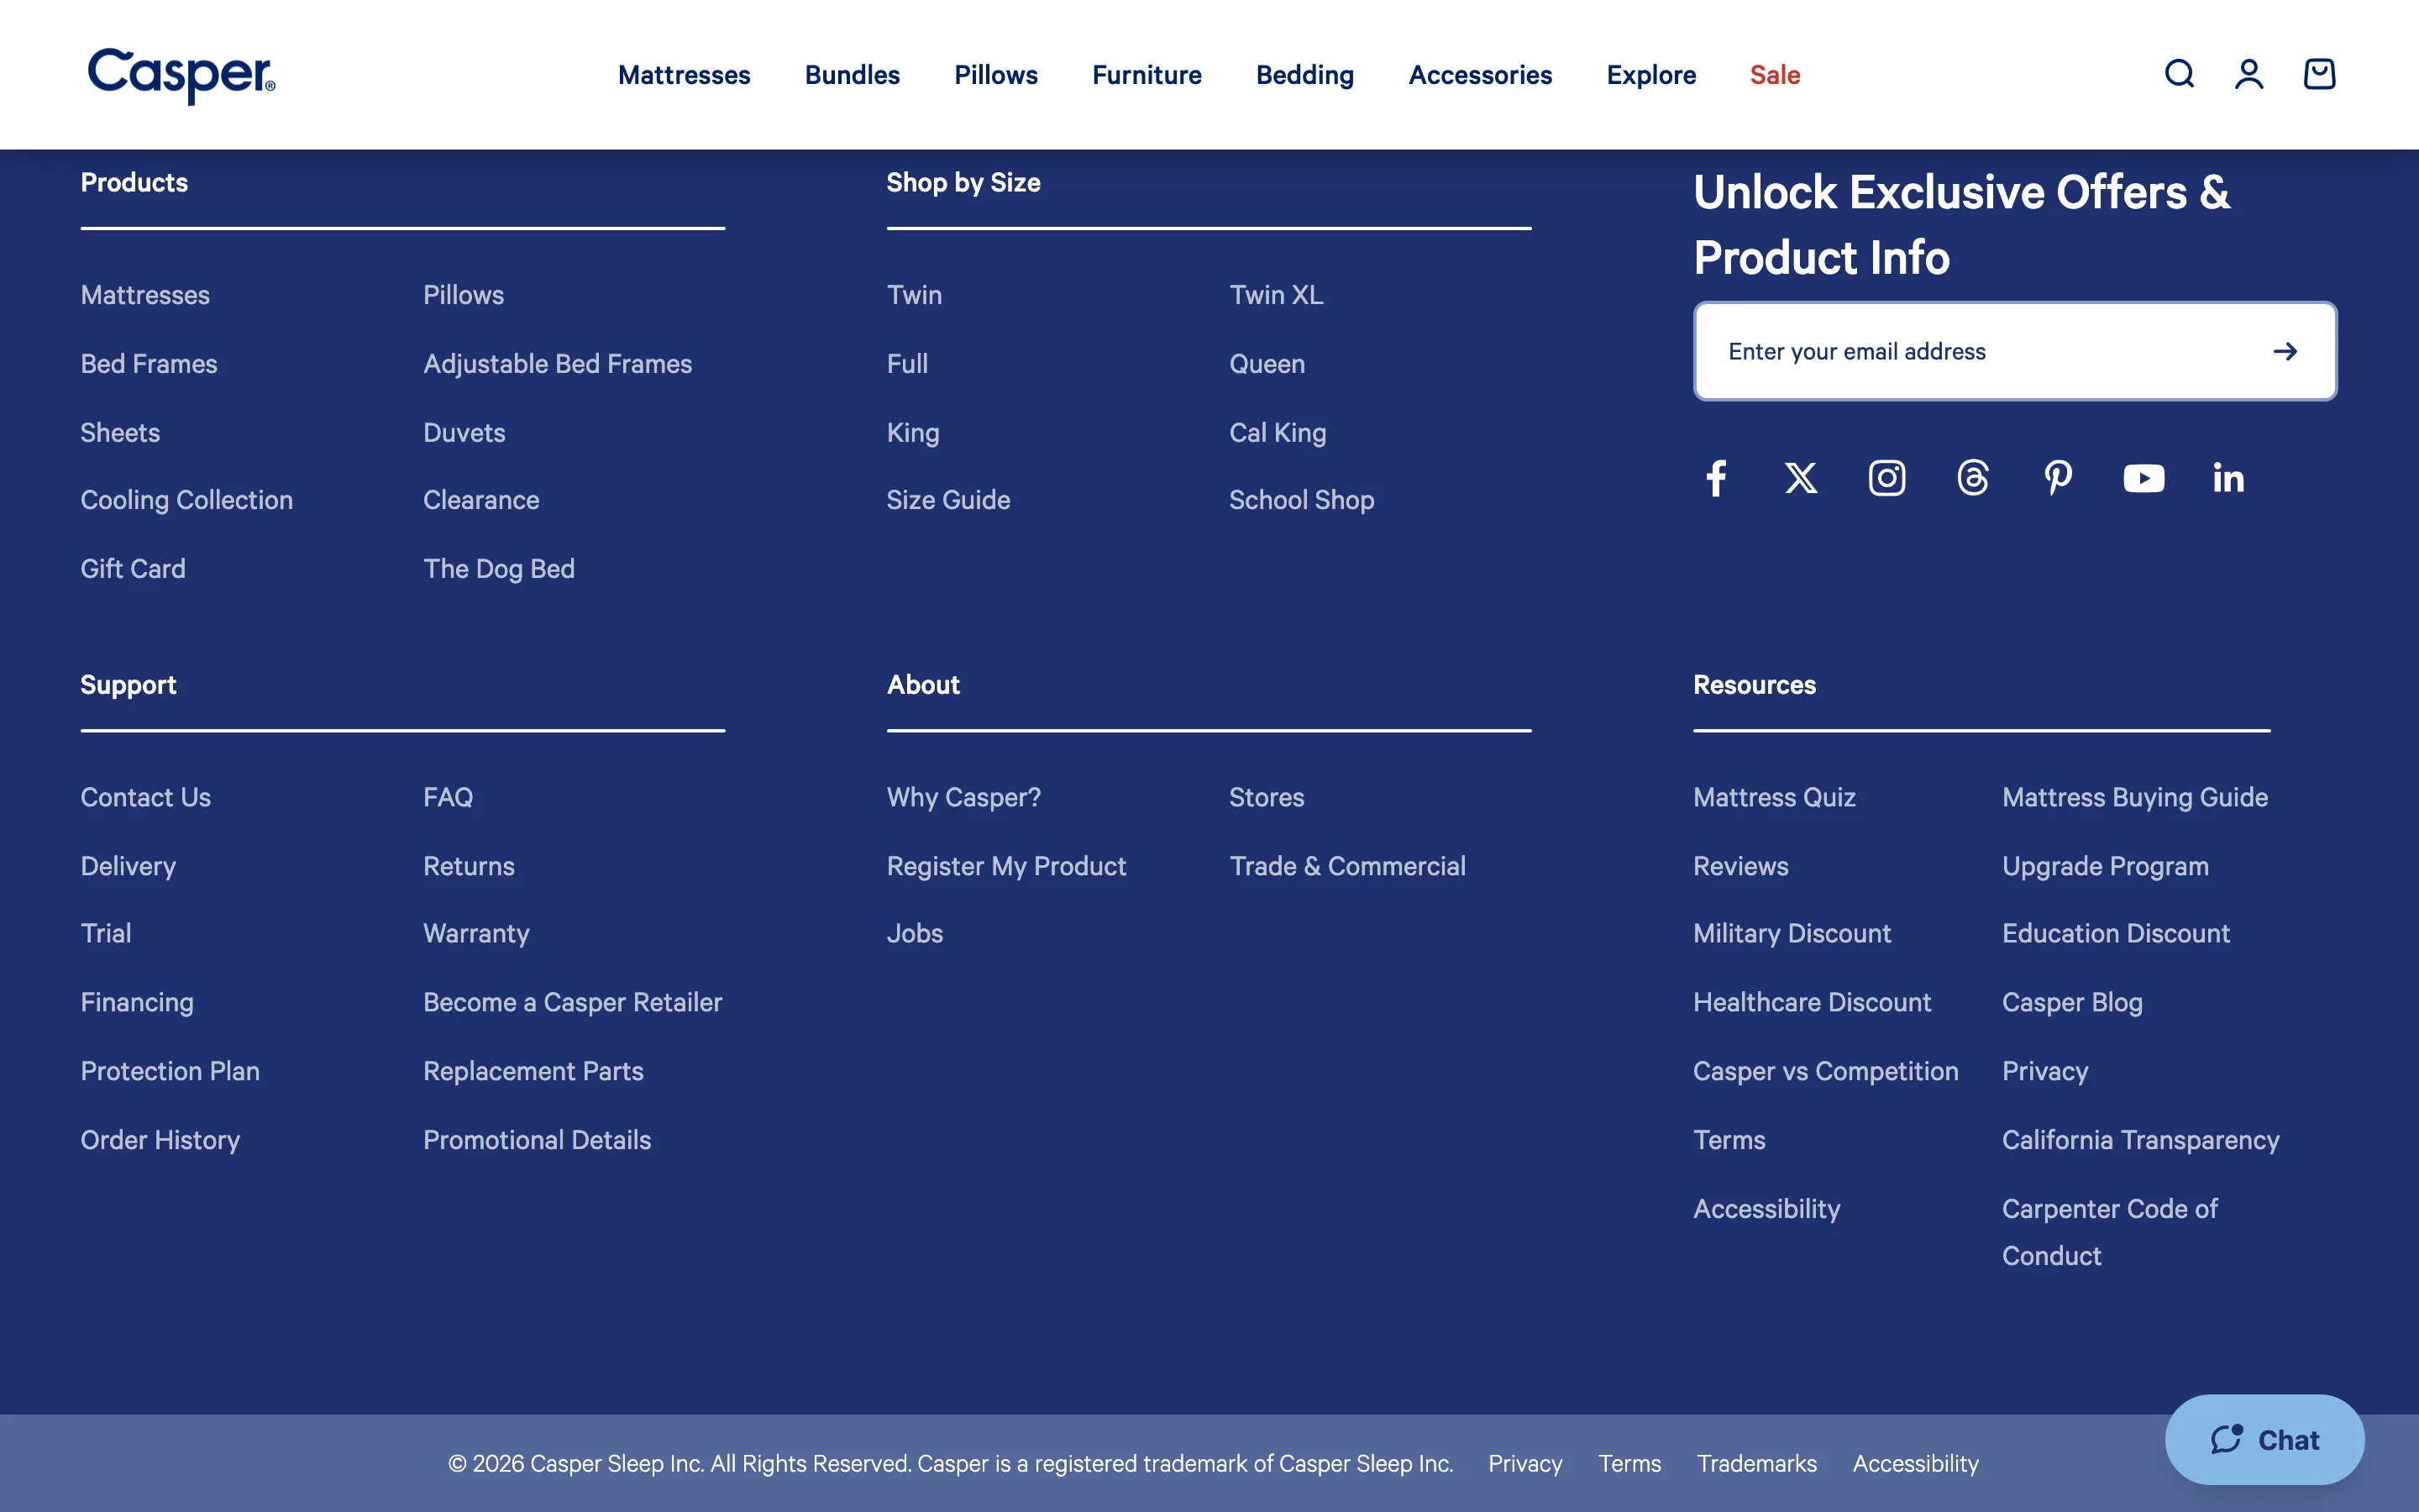Shop the Cal King size
Viewport: 2419px width, 1512px height.
(1278, 432)
